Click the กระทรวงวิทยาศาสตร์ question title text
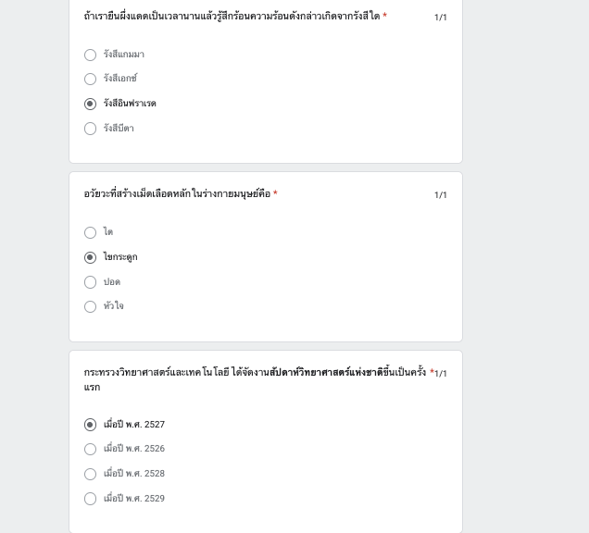The height and width of the screenshot is (533, 589). (x=156, y=373)
